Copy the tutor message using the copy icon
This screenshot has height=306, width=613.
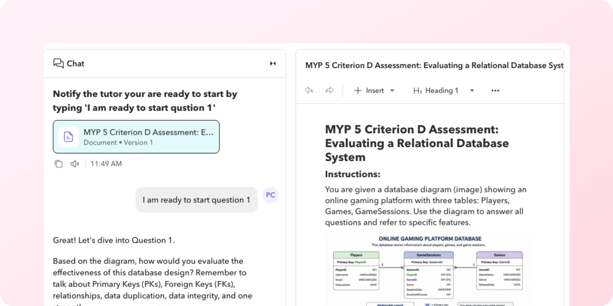(59, 164)
